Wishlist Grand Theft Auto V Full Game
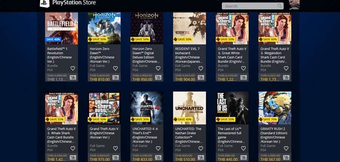The width and height of the screenshot is (340, 162). coord(115,148)
